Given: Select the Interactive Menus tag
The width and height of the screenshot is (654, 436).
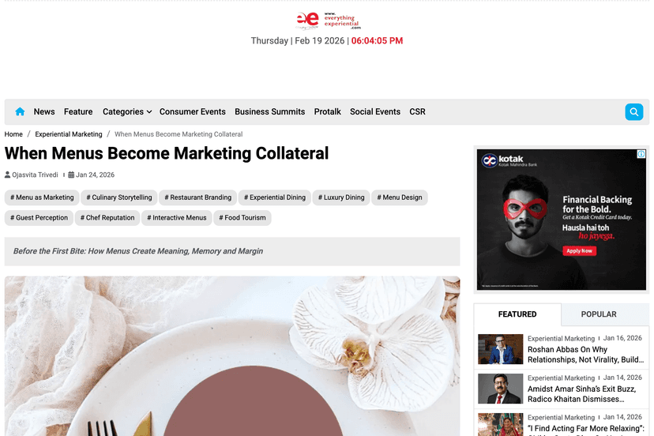Looking at the screenshot, I should click(x=176, y=218).
